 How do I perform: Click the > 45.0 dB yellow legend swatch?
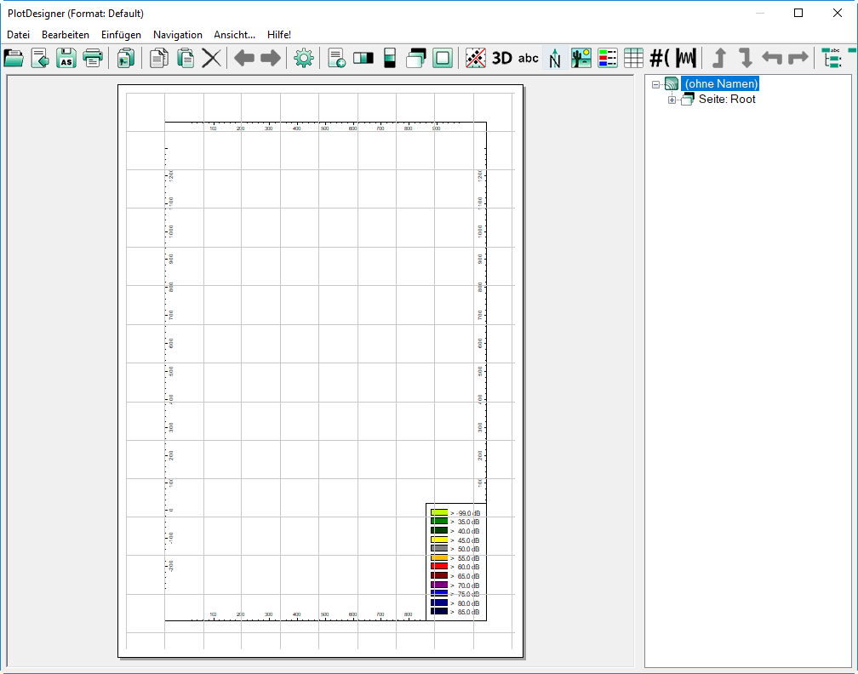pyautogui.click(x=439, y=540)
